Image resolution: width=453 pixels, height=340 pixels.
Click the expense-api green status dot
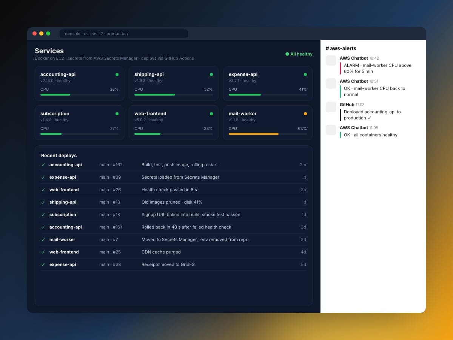[x=305, y=74]
